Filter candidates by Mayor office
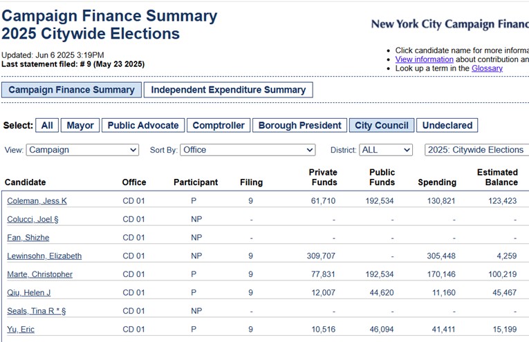529x342 pixels. click(x=80, y=125)
